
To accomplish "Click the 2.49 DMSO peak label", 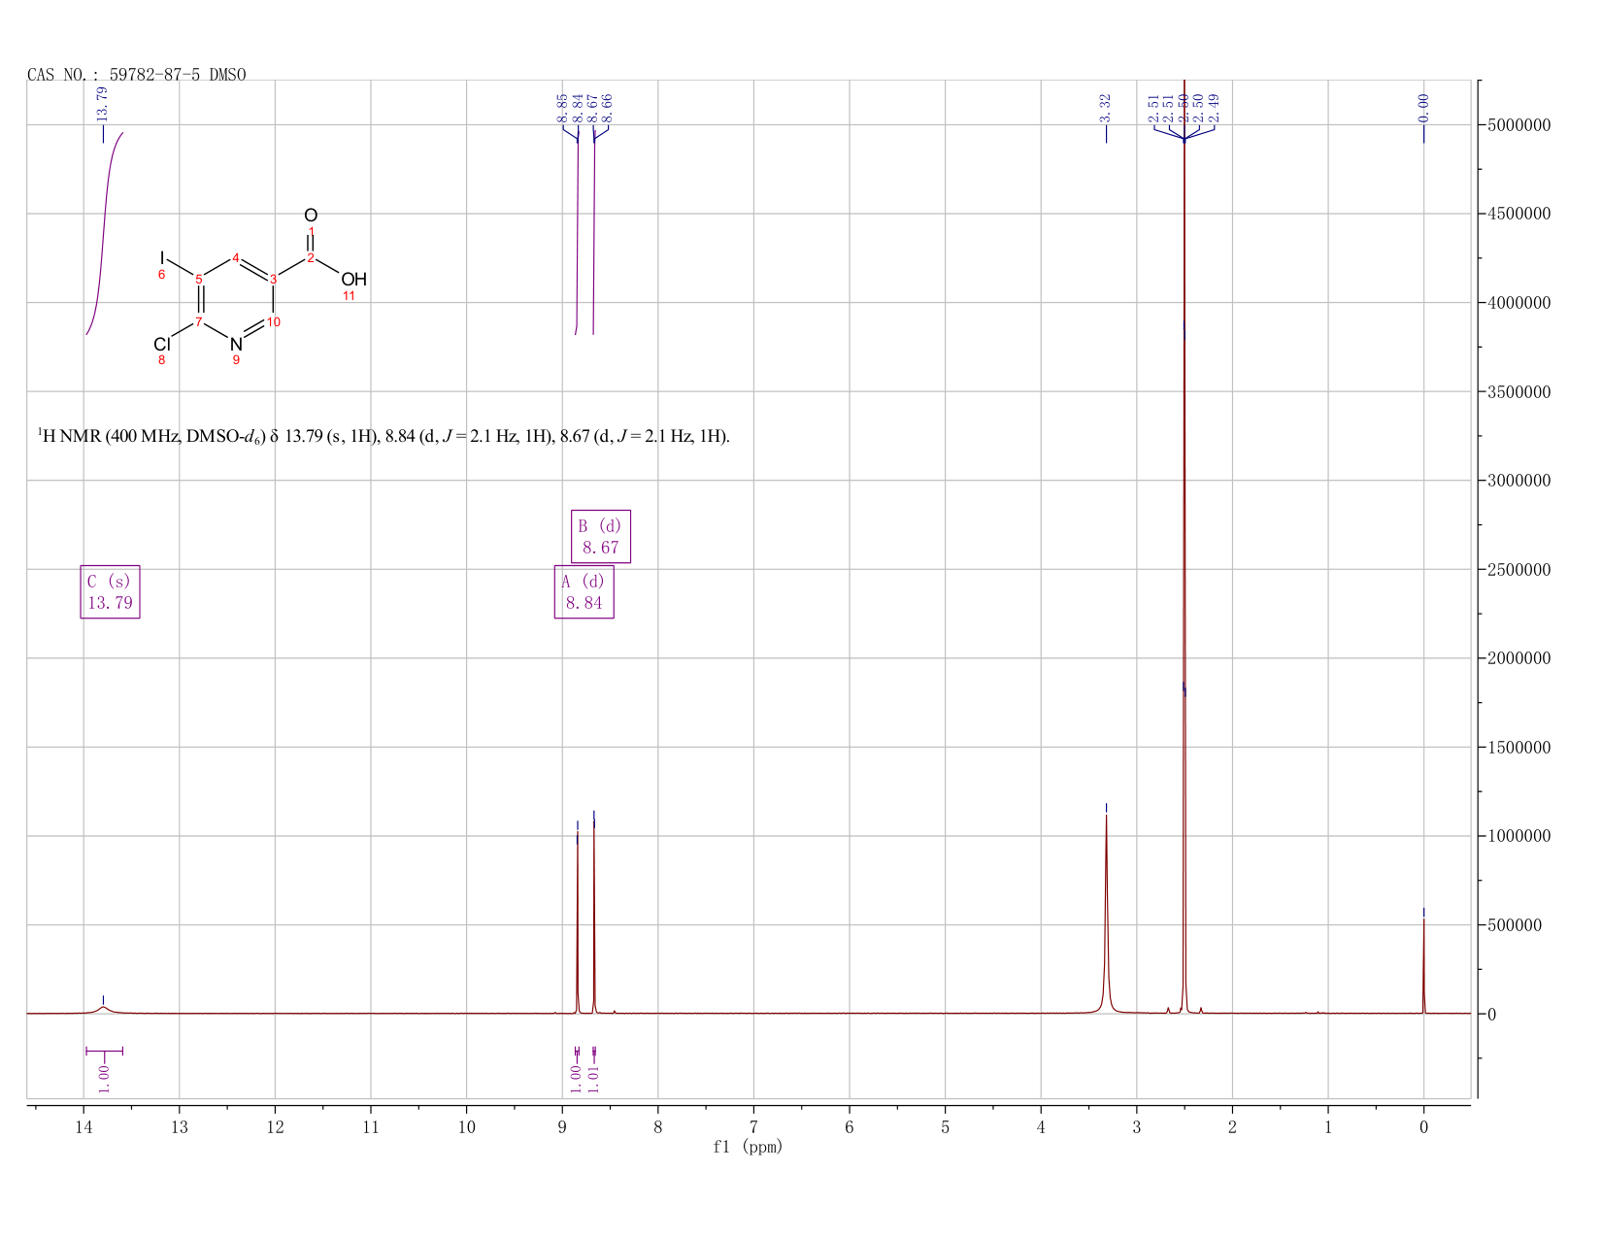I will 1215,108.
